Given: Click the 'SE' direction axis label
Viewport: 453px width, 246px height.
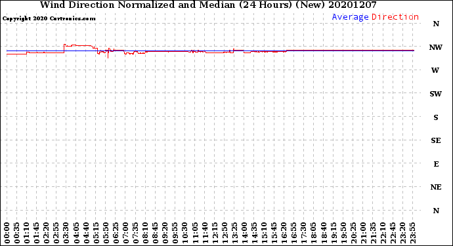Looking at the screenshot, I should pyautogui.click(x=436, y=140).
